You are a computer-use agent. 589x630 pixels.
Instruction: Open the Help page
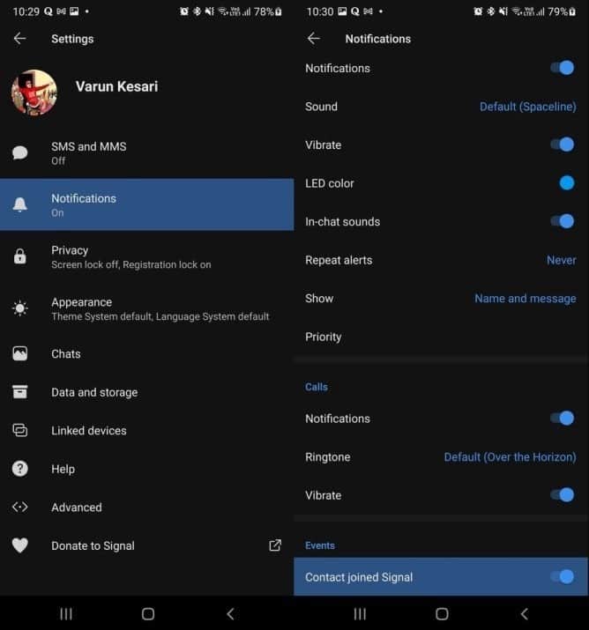[x=146, y=469]
